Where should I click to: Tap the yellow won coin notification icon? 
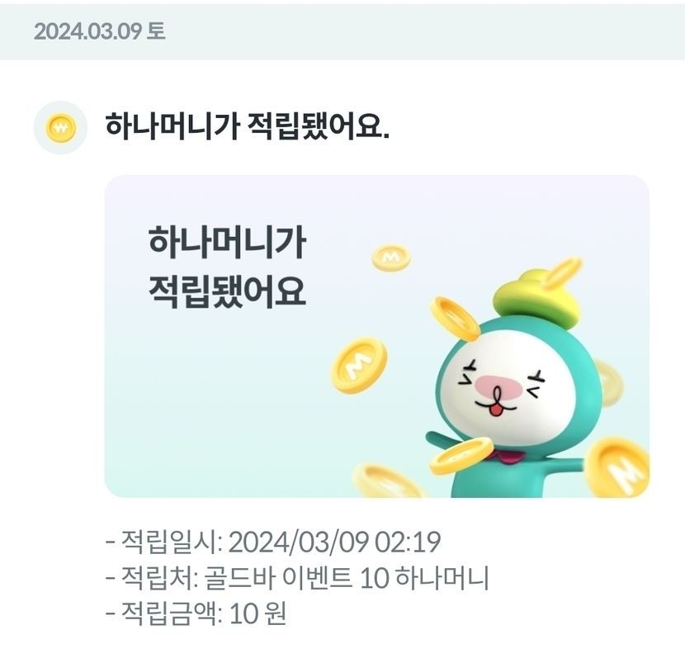pos(61,128)
